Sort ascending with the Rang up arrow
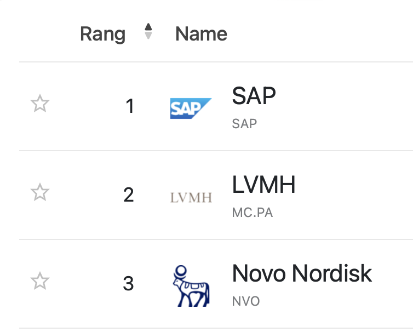The image size is (413, 332). 148,27
